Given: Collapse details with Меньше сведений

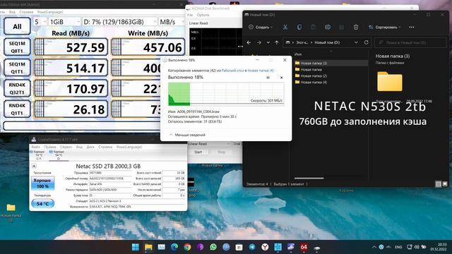Looking at the screenshot, I should point(187,135).
